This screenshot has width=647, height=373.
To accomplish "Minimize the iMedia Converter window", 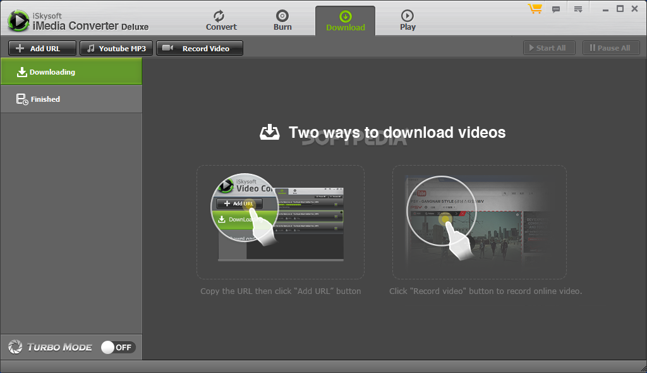I will pyautogui.click(x=605, y=9).
